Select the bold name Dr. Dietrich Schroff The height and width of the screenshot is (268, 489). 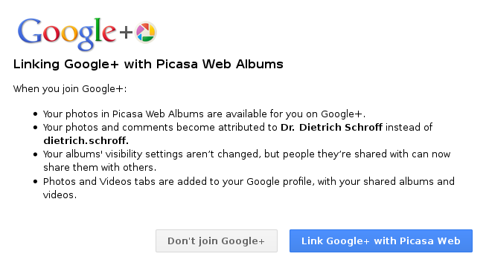pyautogui.click(x=331, y=127)
